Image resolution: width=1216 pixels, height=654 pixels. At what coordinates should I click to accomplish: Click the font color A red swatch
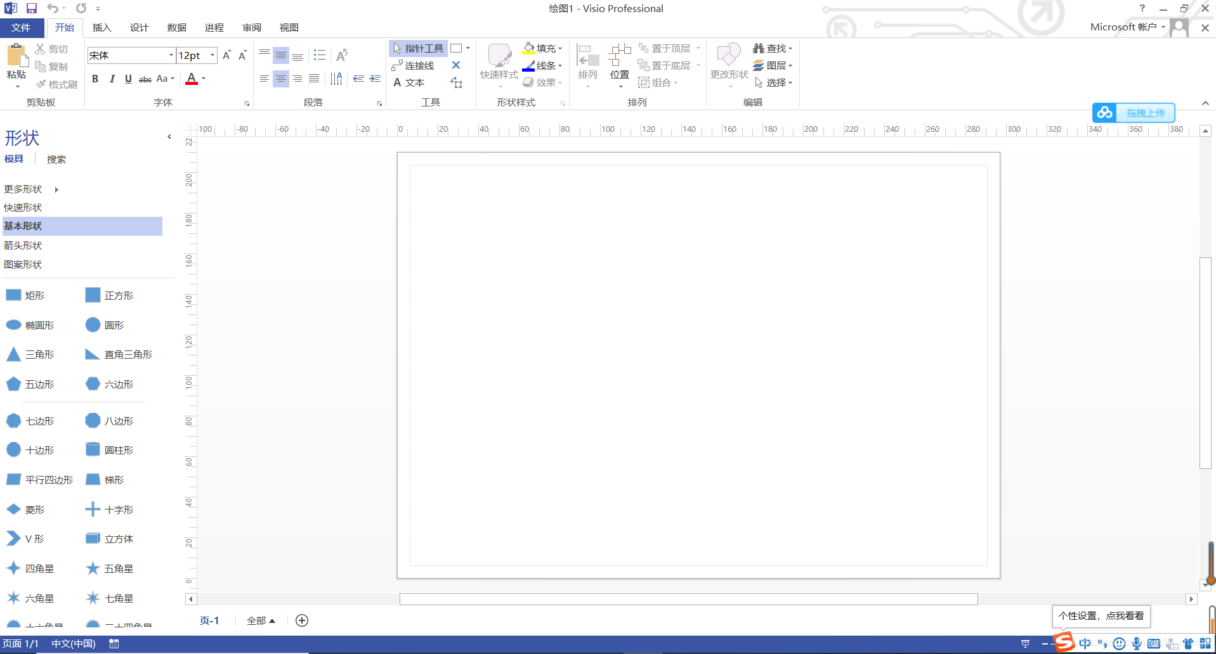[x=192, y=79]
